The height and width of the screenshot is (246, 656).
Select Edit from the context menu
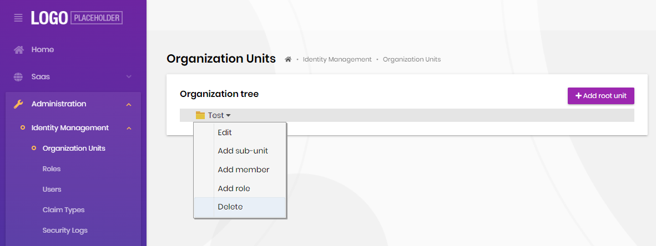point(225,132)
